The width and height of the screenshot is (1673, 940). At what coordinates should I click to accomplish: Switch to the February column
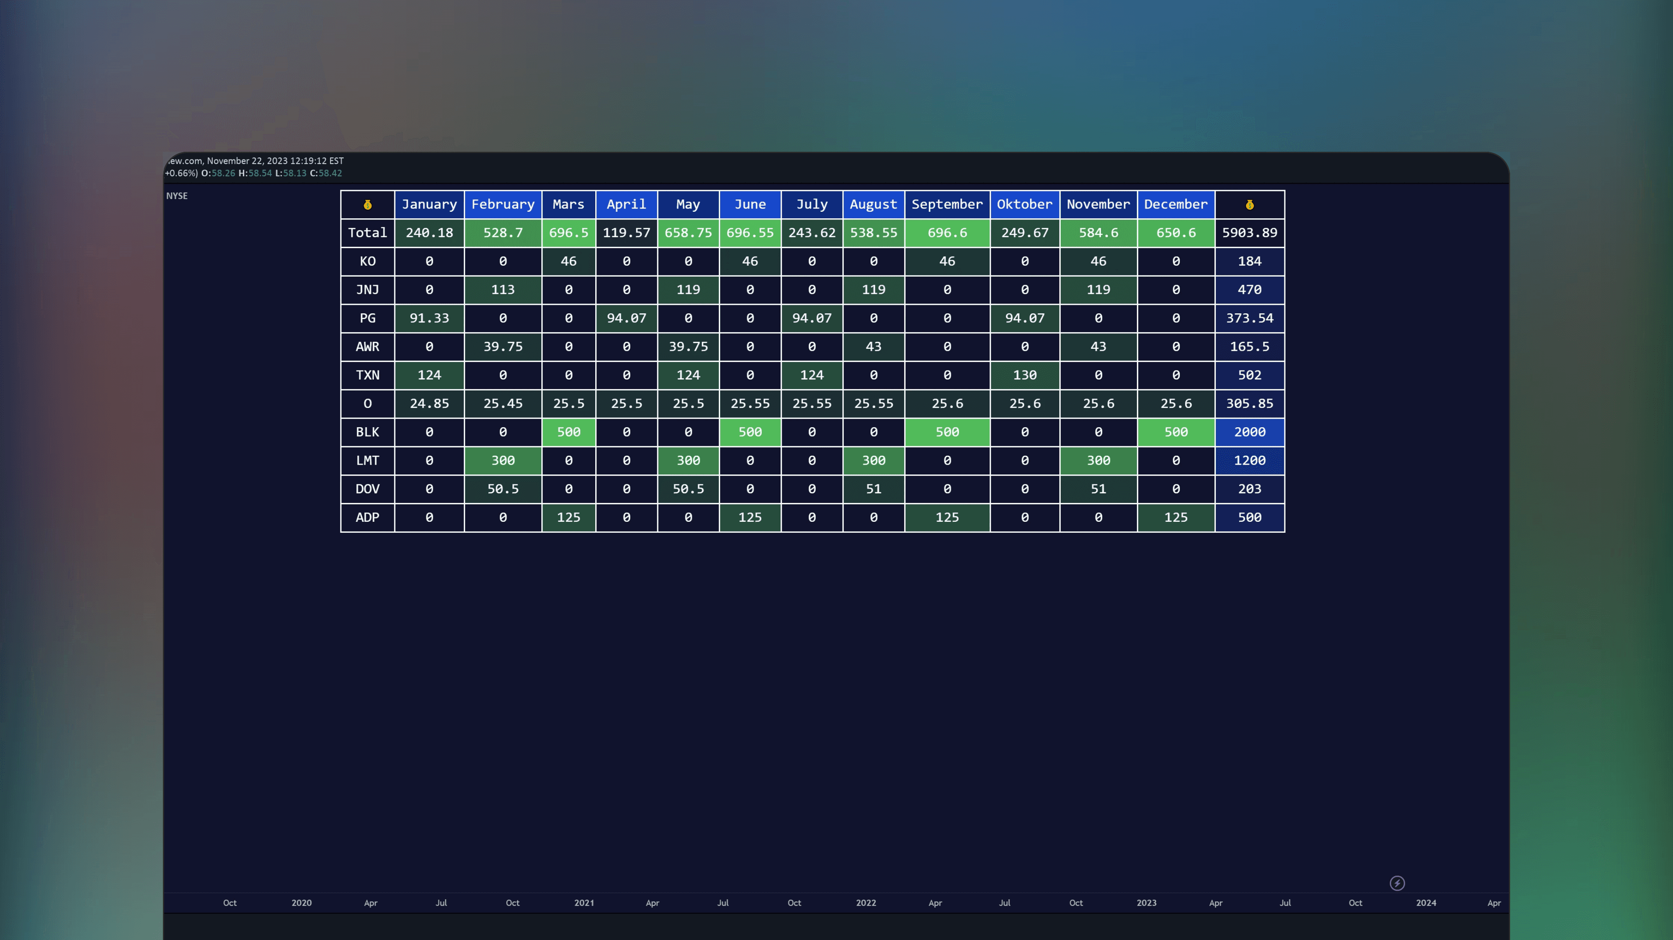click(503, 204)
